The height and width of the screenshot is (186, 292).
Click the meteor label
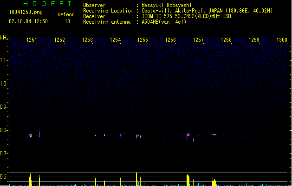coord(66,14)
